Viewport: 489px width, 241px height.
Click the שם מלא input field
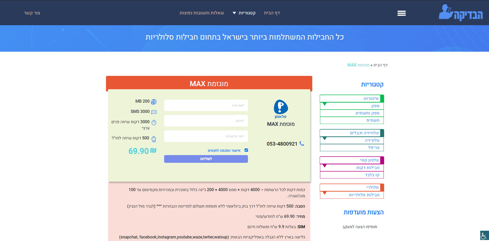[x=206, y=105]
